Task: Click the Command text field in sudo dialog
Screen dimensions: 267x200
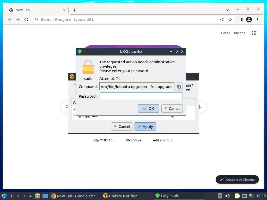Action: (x=137, y=86)
